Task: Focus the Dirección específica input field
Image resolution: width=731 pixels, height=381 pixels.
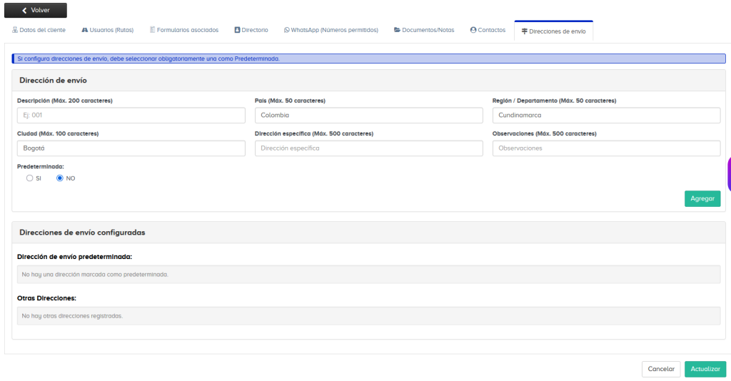Action: point(369,148)
